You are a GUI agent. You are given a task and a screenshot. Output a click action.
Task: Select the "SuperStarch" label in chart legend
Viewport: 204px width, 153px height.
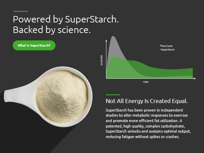[x=168, y=50]
